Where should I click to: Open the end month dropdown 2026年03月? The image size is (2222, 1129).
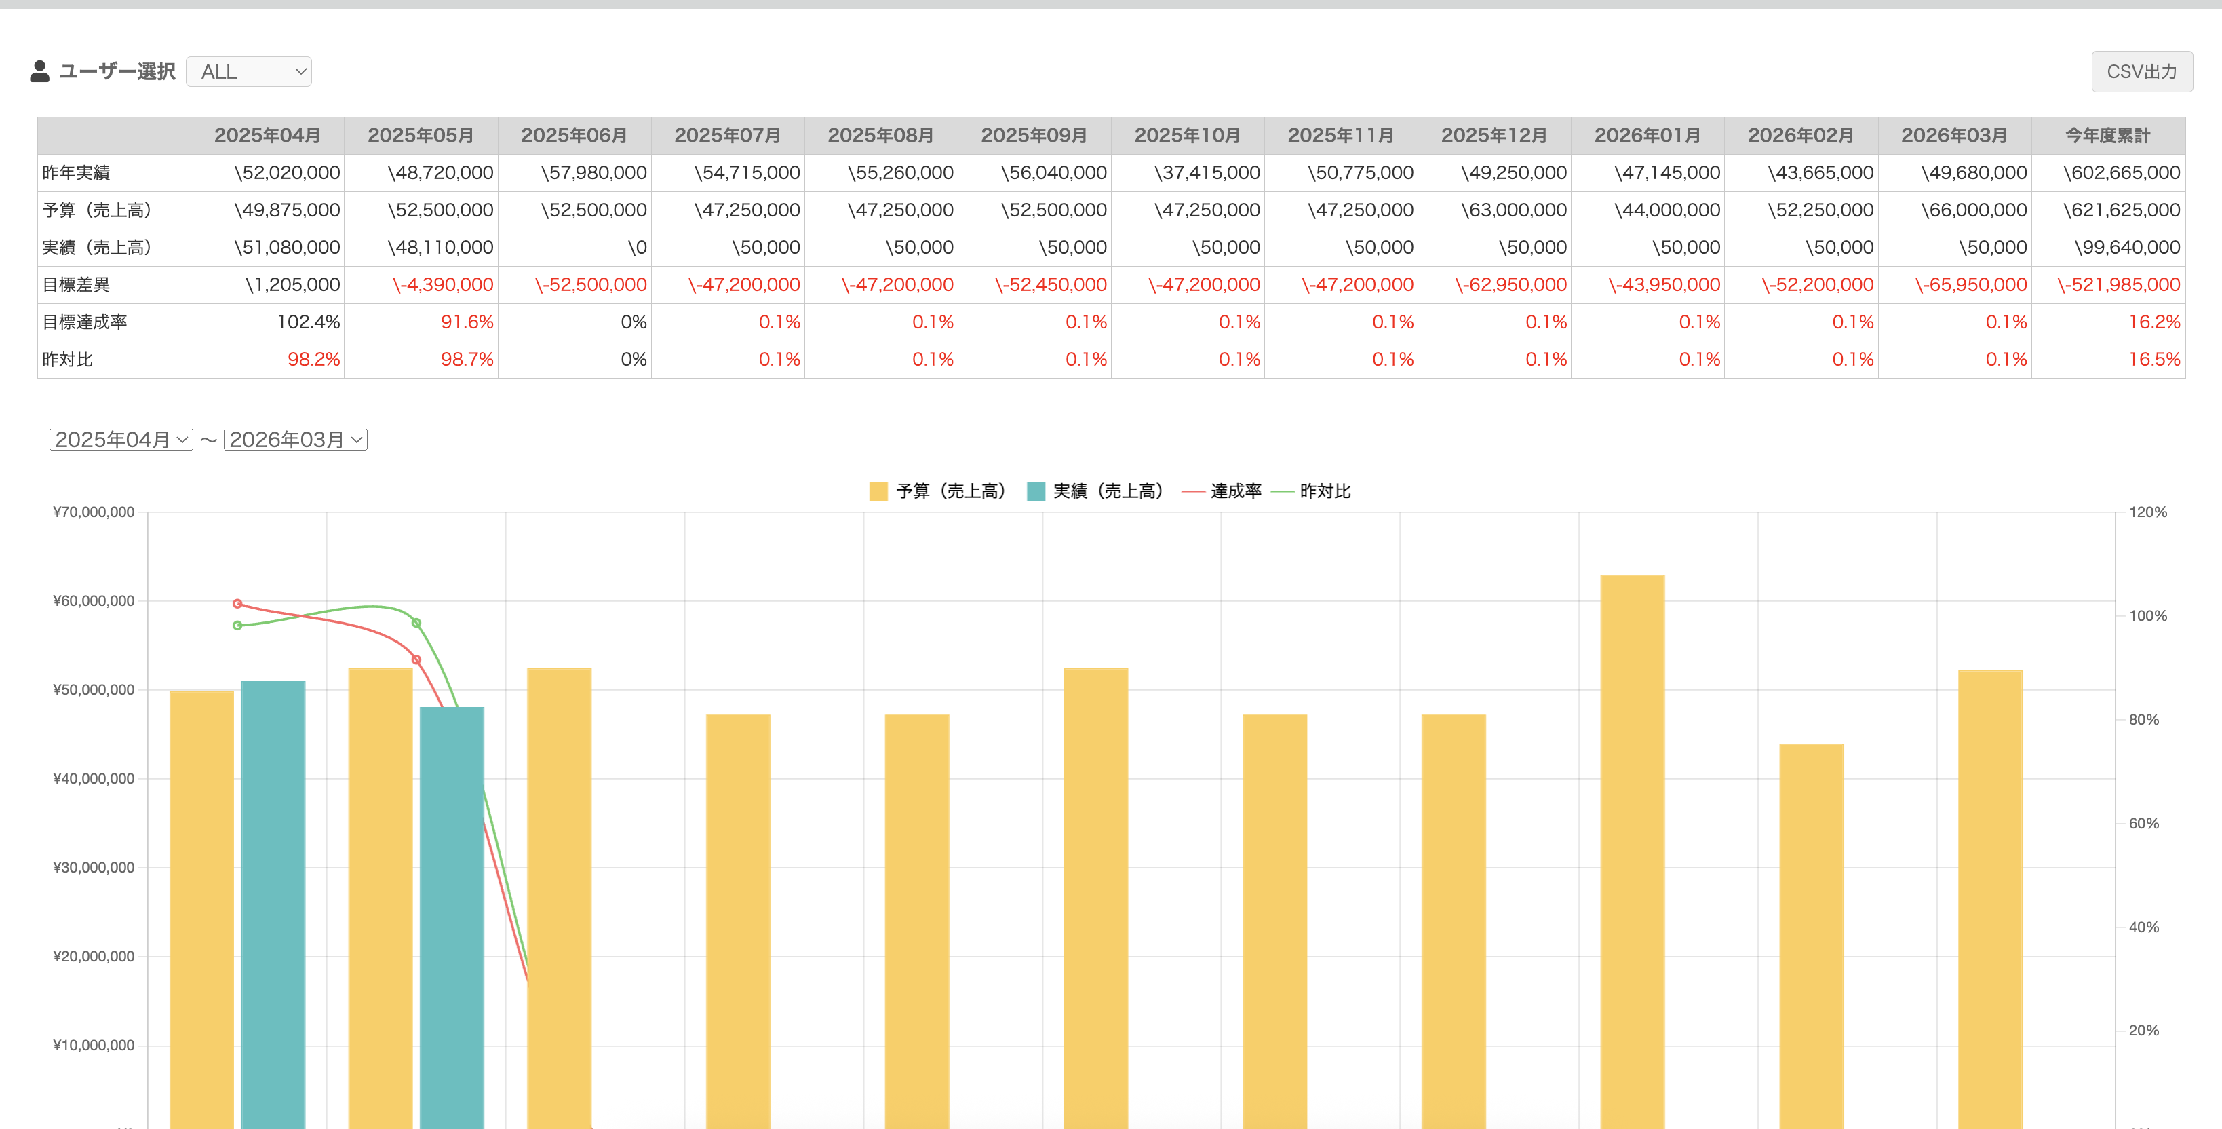tap(295, 440)
